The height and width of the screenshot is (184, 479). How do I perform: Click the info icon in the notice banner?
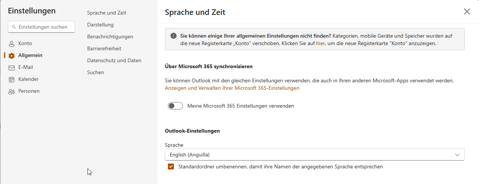(174, 36)
